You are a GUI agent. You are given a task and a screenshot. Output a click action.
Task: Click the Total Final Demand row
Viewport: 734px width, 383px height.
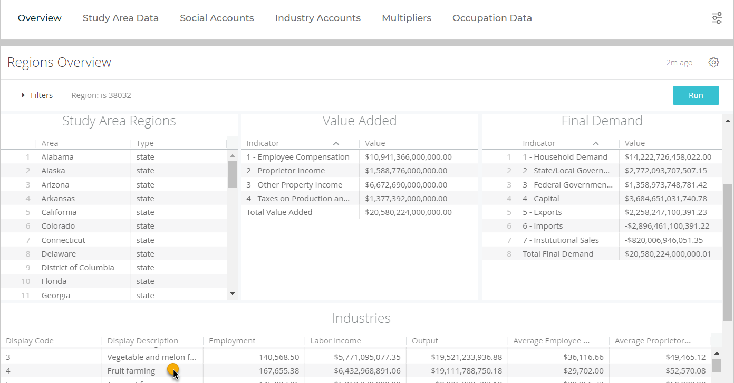(602, 254)
